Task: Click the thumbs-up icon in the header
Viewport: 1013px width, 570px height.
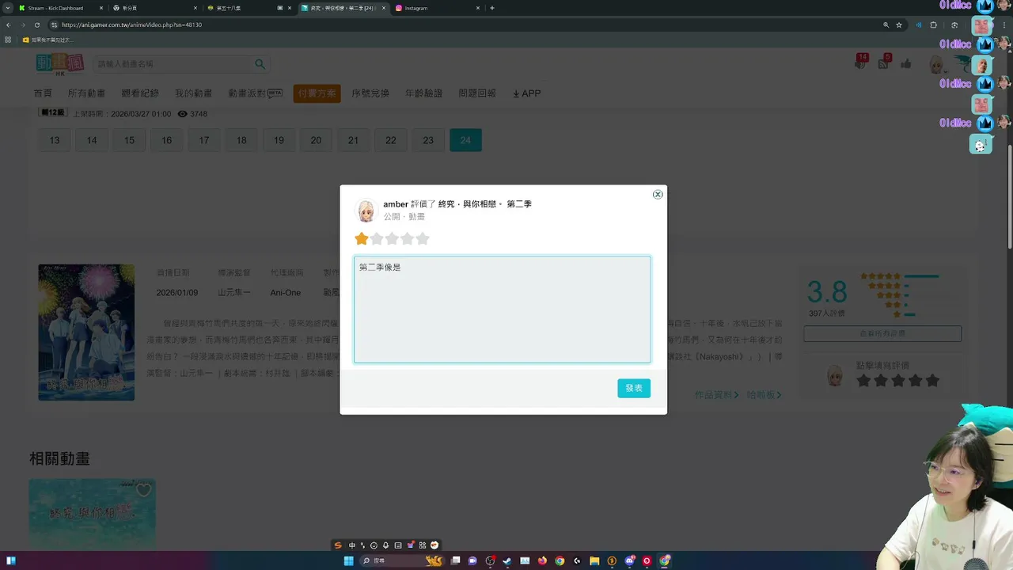Action: 906,63
